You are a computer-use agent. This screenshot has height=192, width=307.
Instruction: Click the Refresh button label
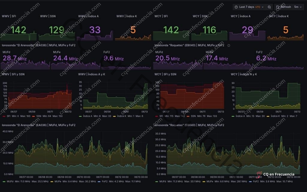286,7
